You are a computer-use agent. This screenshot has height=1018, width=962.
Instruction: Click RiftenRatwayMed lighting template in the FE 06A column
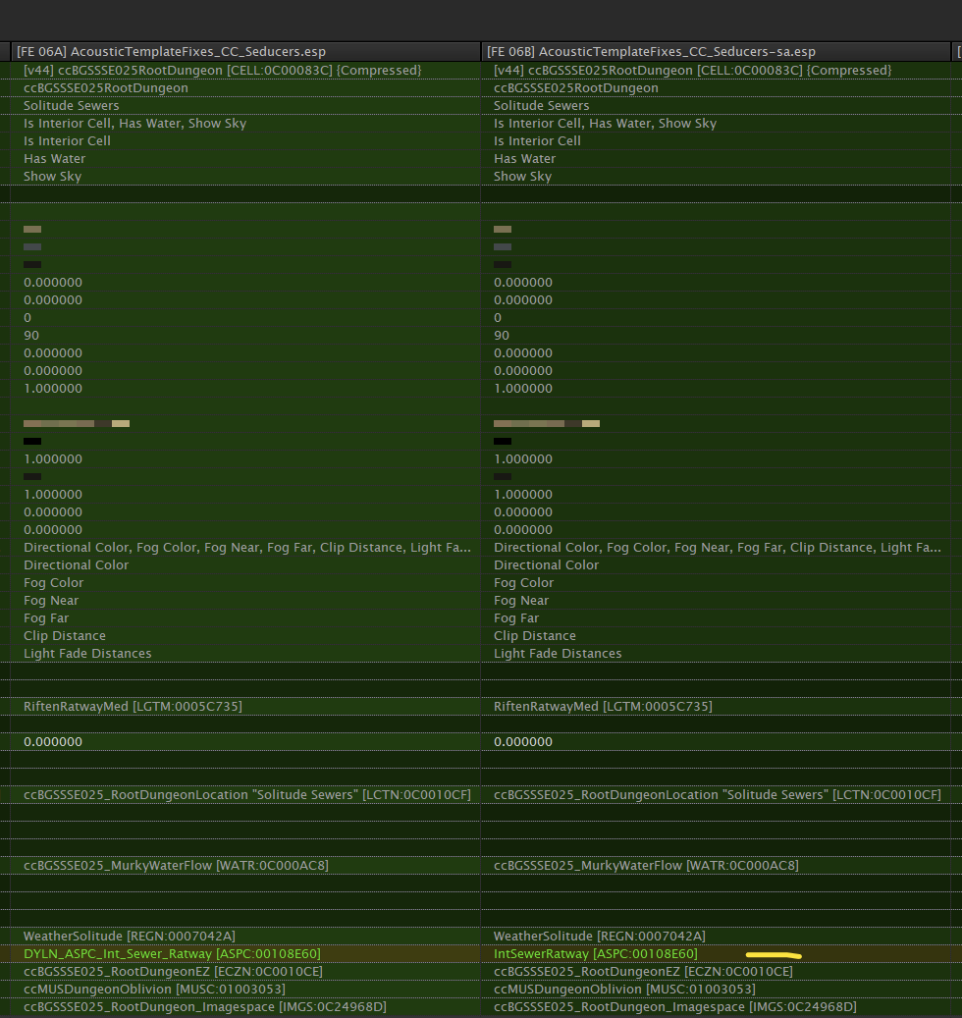[133, 707]
